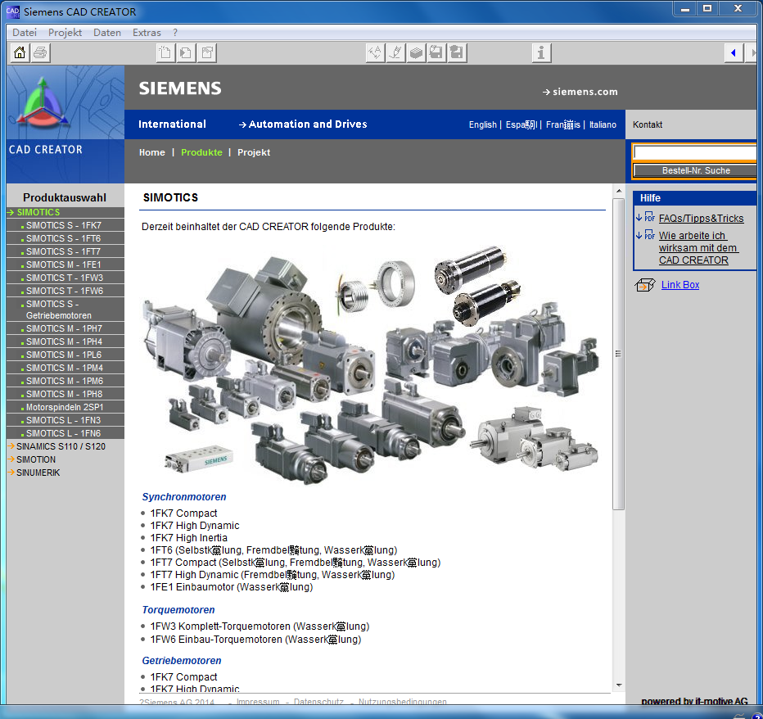The image size is (763, 719).
Task: Open the FAQs/Tipps&Tricks link
Action: click(x=701, y=219)
